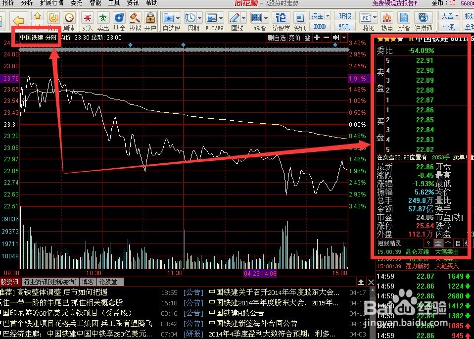Image resolution: width=474 pixels, height=339 pixels.
Task: Click the 中国铁建 分时 chart title label
Action: tap(39, 38)
